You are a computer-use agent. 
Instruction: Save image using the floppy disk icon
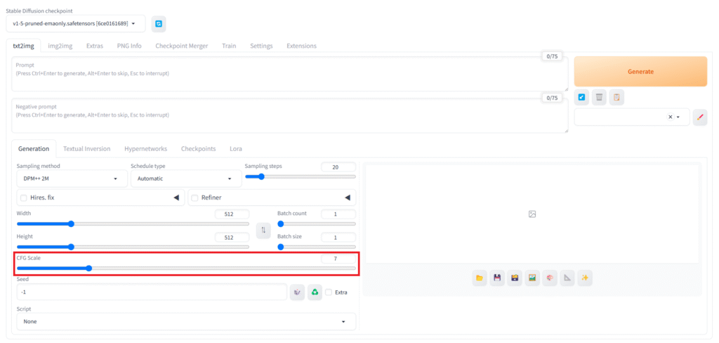[497, 278]
